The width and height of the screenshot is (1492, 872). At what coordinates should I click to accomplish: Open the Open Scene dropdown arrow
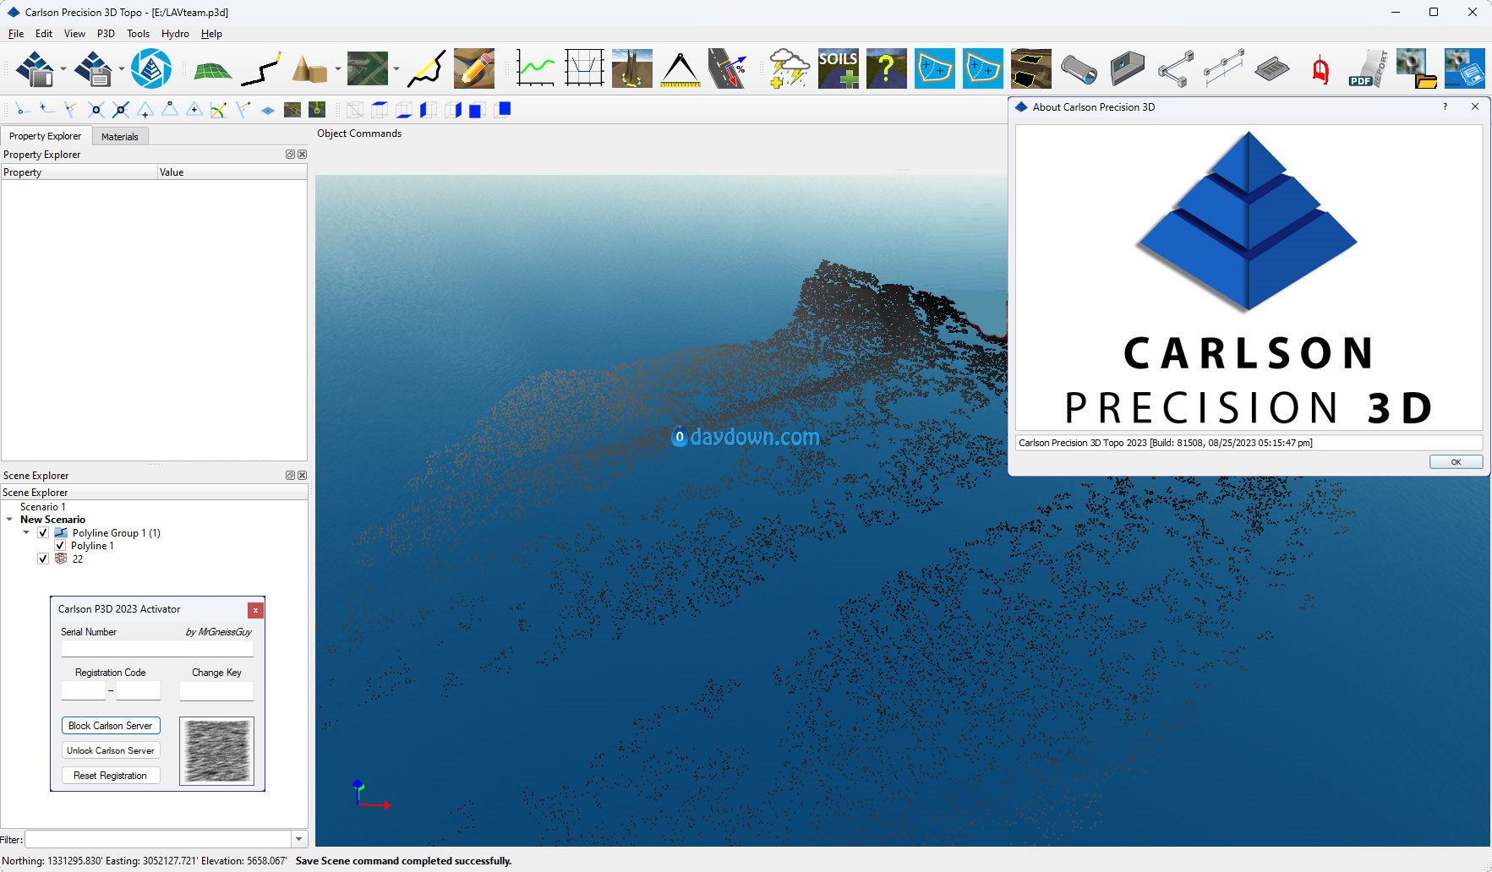point(63,69)
